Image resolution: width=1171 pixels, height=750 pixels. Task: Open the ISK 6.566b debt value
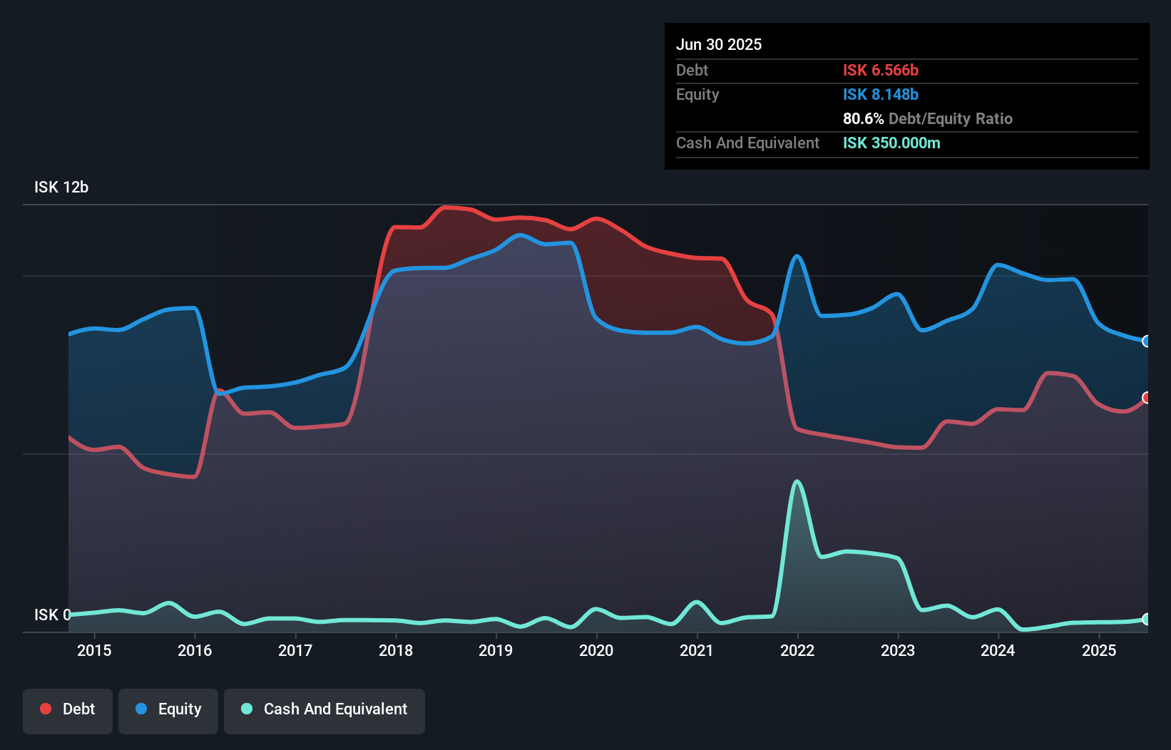[x=881, y=70]
